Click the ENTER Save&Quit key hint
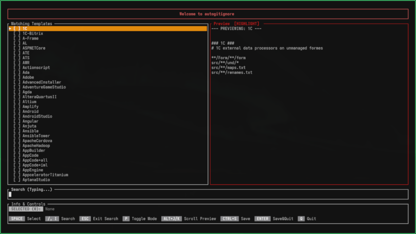The width and height of the screenshot is (416, 234). (274, 218)
